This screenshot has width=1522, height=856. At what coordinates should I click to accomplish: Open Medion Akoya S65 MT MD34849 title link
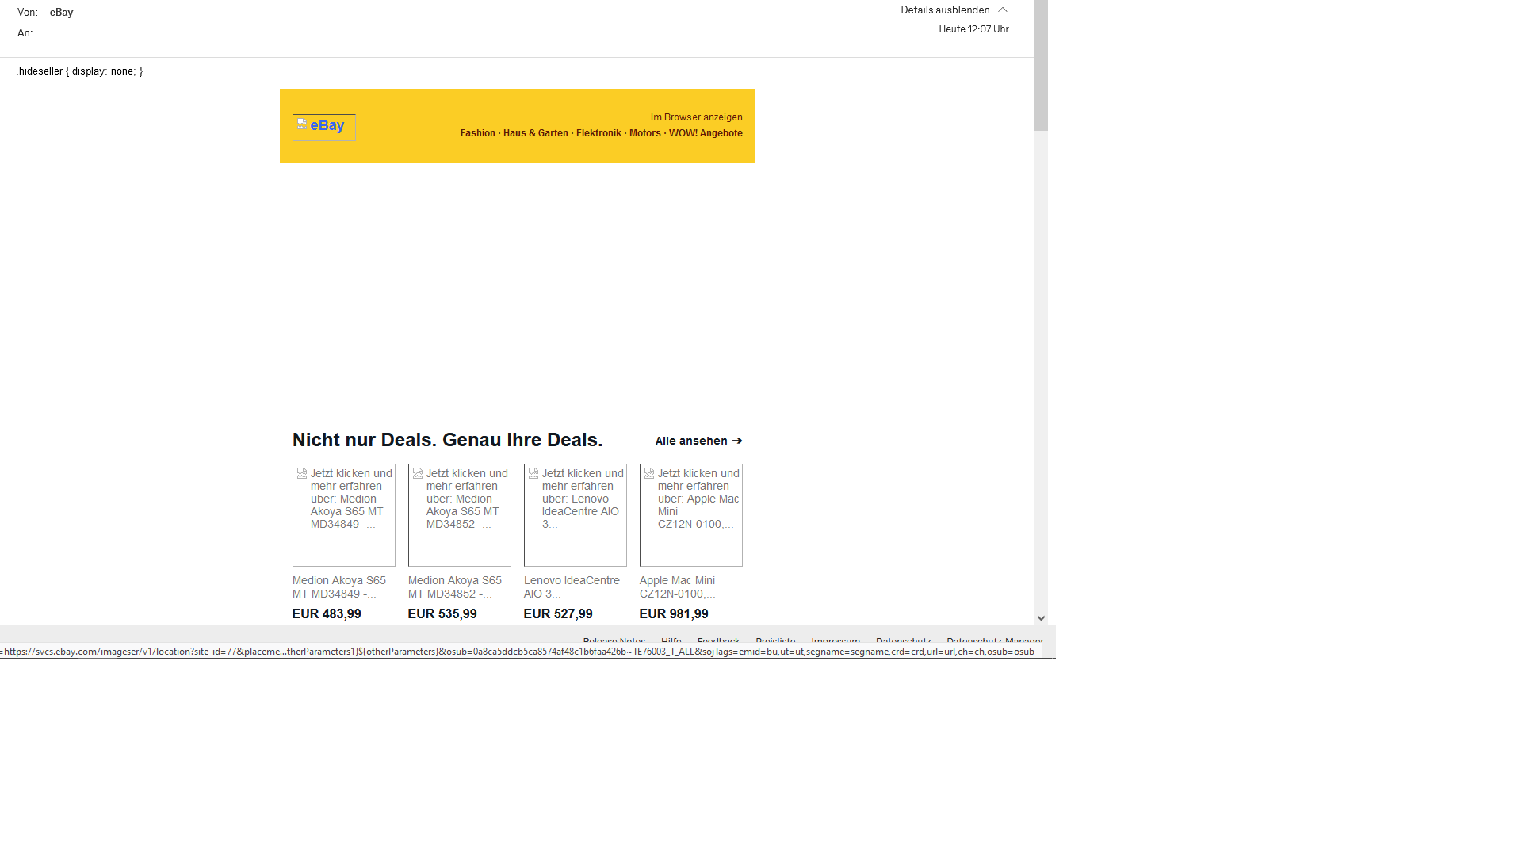click(338, 587)
